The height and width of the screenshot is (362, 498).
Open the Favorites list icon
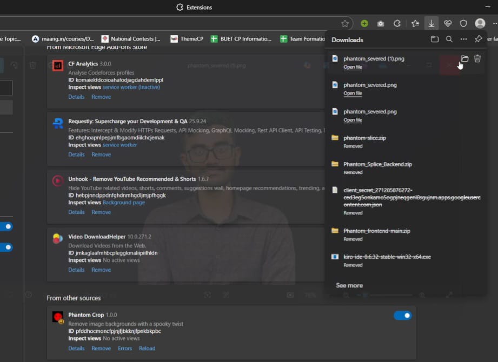point(415,23)
